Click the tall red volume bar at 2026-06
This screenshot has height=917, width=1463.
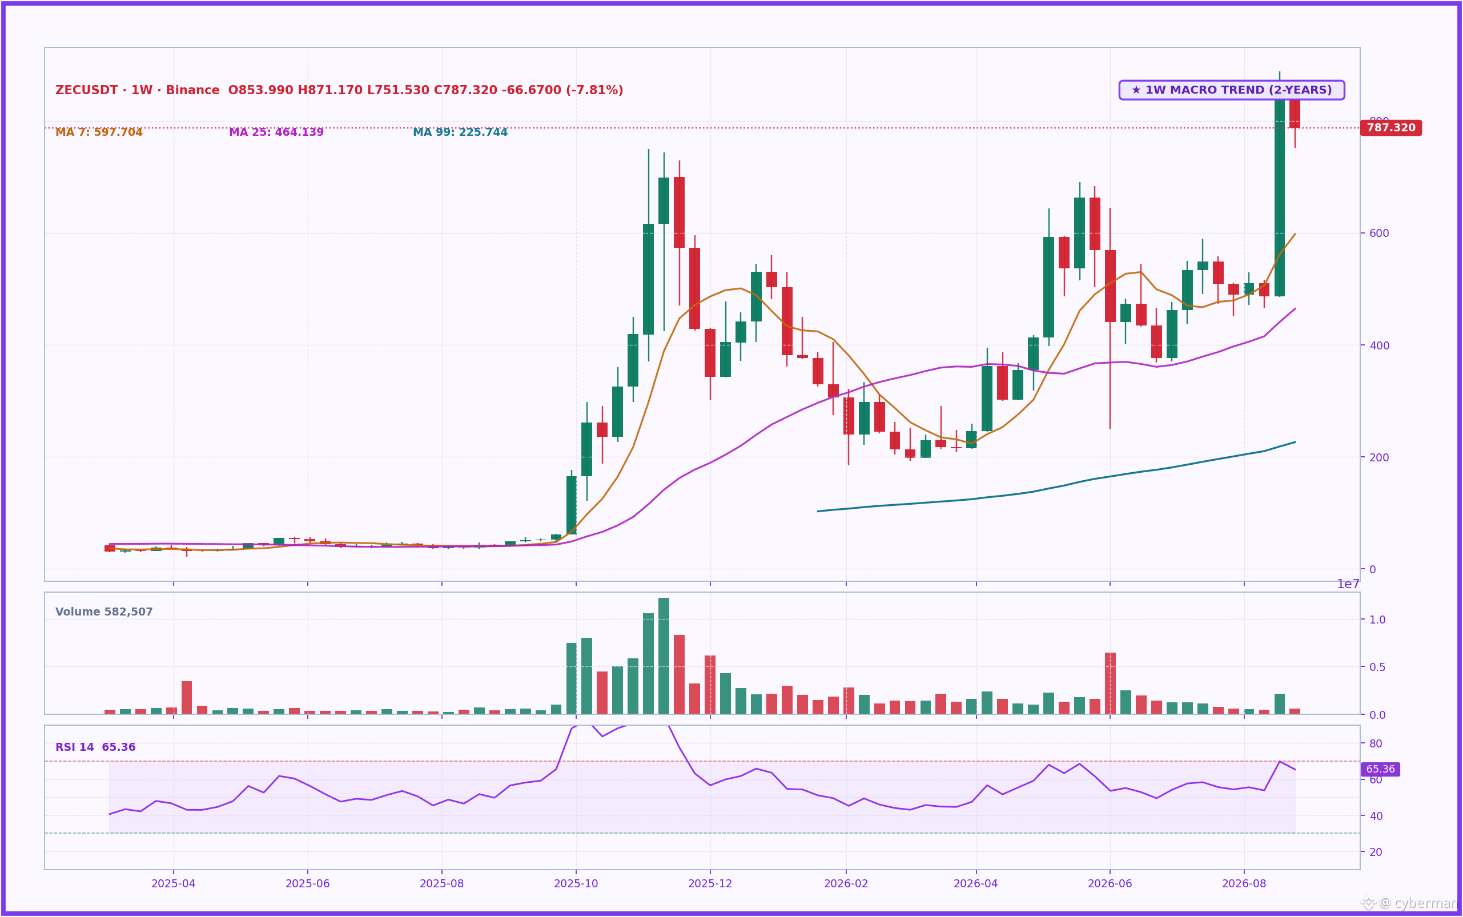1110,683
